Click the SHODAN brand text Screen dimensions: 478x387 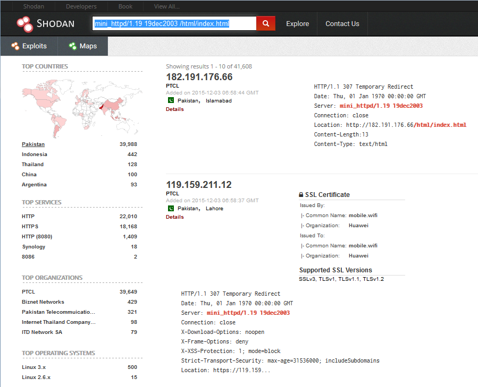[x=55, y=24]
